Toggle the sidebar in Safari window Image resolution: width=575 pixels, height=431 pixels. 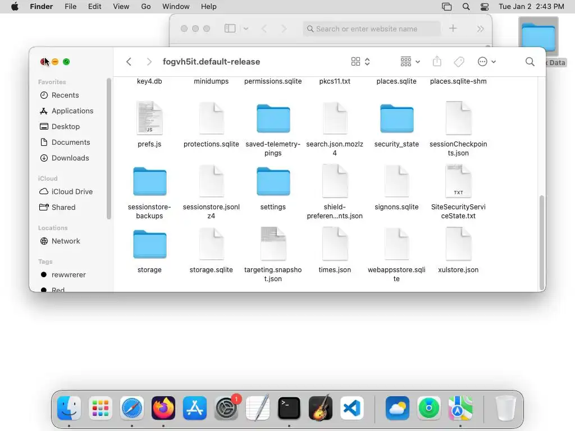pos(230,29)
